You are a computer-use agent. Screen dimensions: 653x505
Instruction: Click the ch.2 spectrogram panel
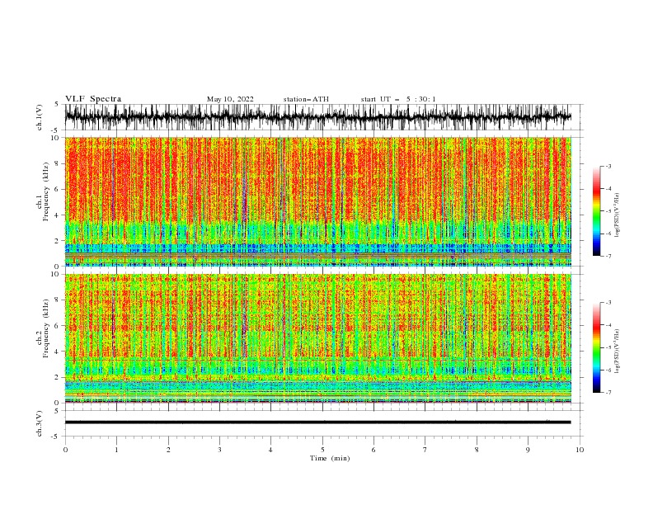(317, 338)
